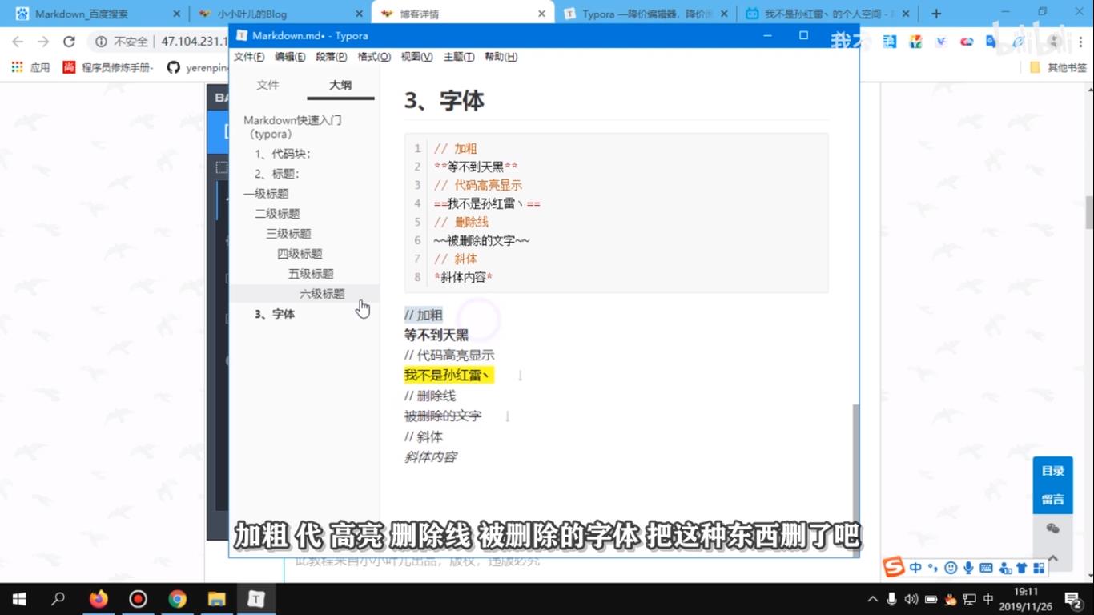Jump to outline item 1、代码块:
Screen dimensions: 1094x615
point(283,154)
